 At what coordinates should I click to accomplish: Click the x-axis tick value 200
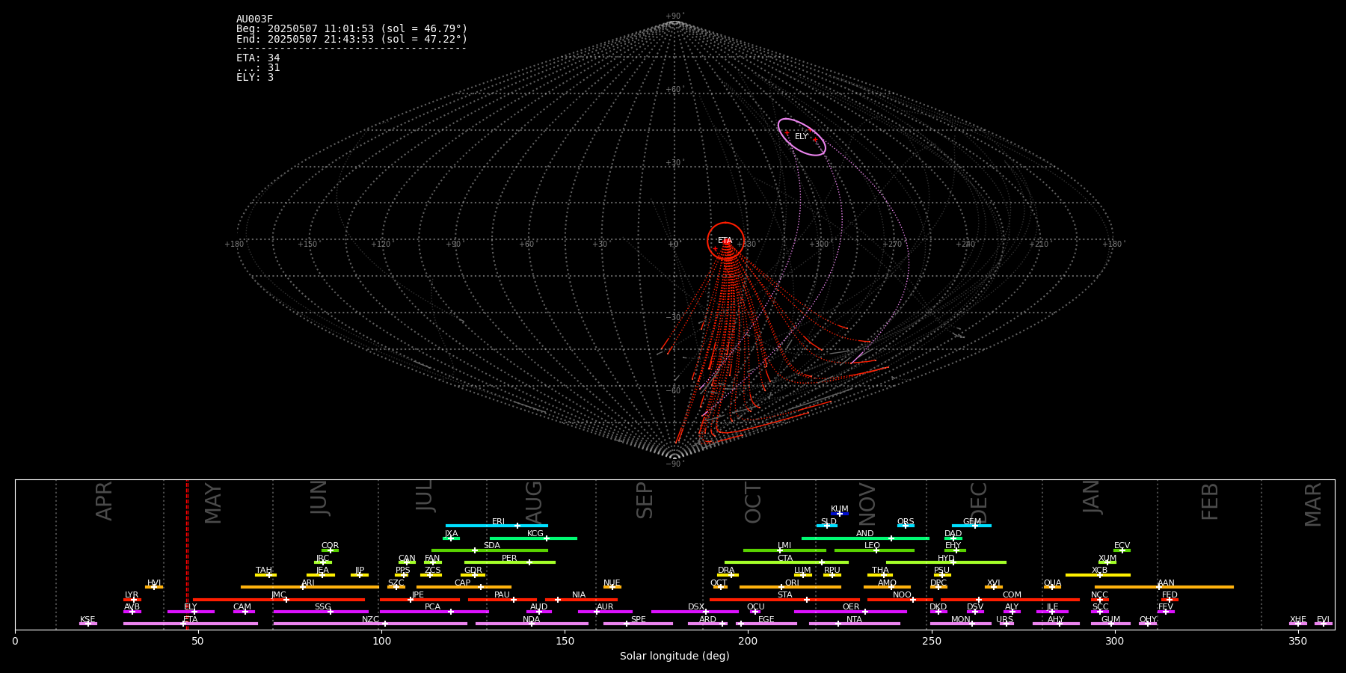coord(748,641)
